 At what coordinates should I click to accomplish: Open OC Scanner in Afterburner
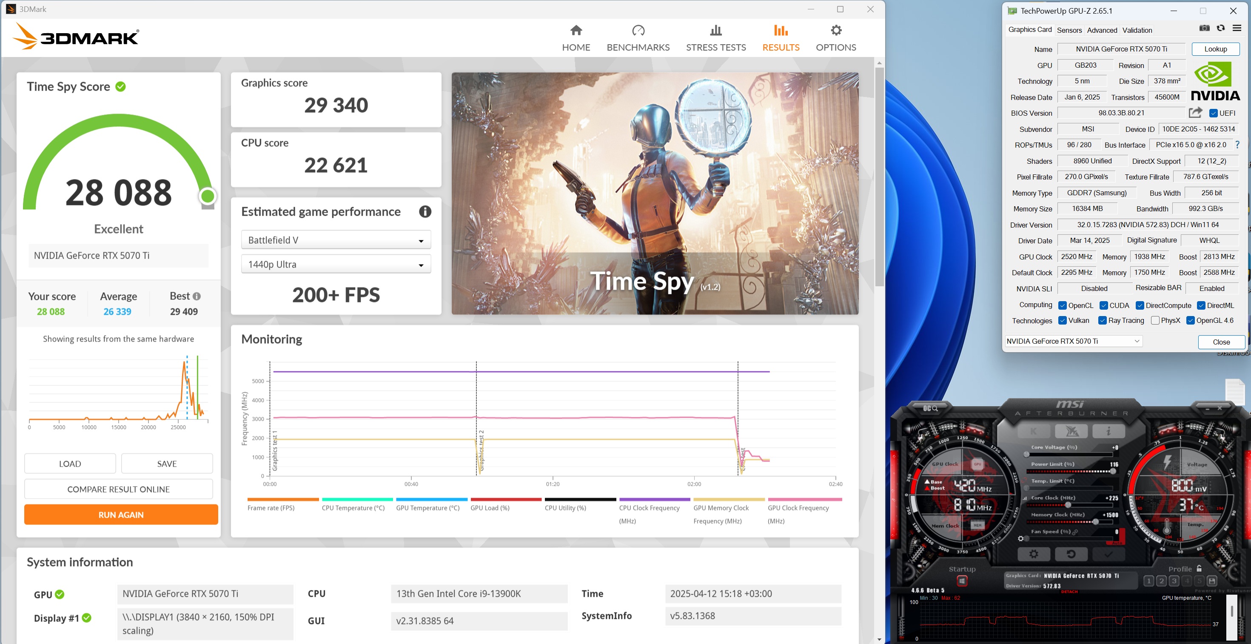pos(930,408)
